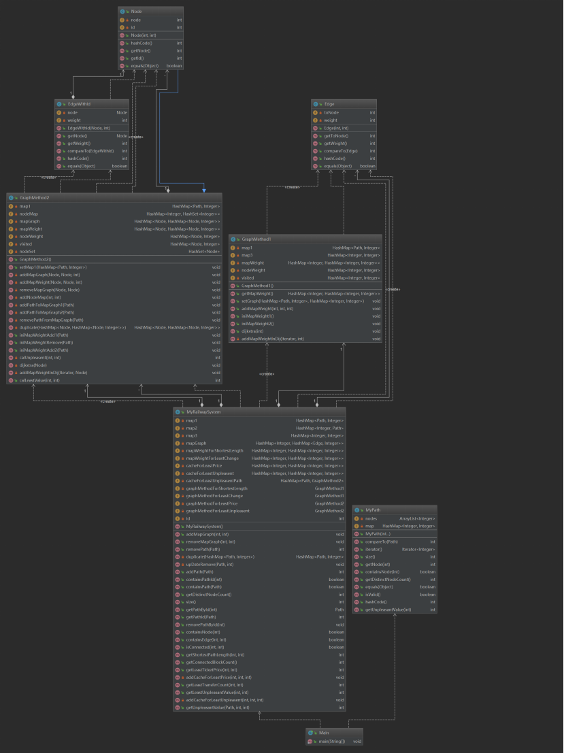Screen dimensions: 564x753
Task: Click the Edge class icon in its header
Action: (316, 103)
